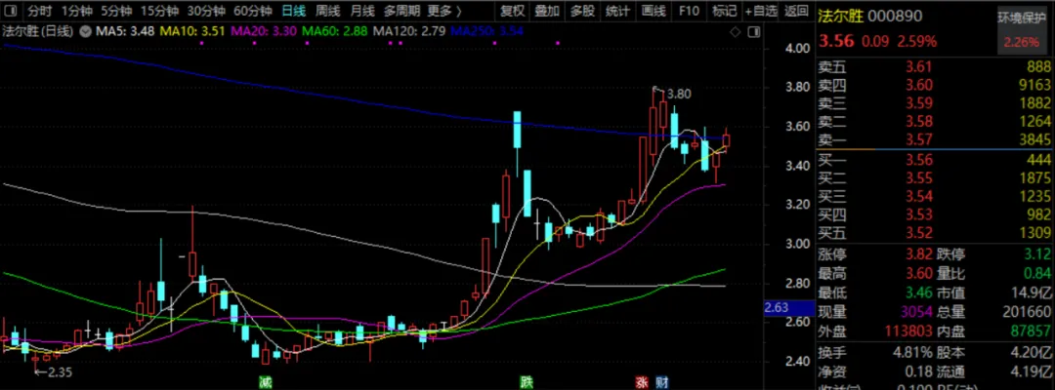Open the 复权 adjustment option

(x=513, y=11)
